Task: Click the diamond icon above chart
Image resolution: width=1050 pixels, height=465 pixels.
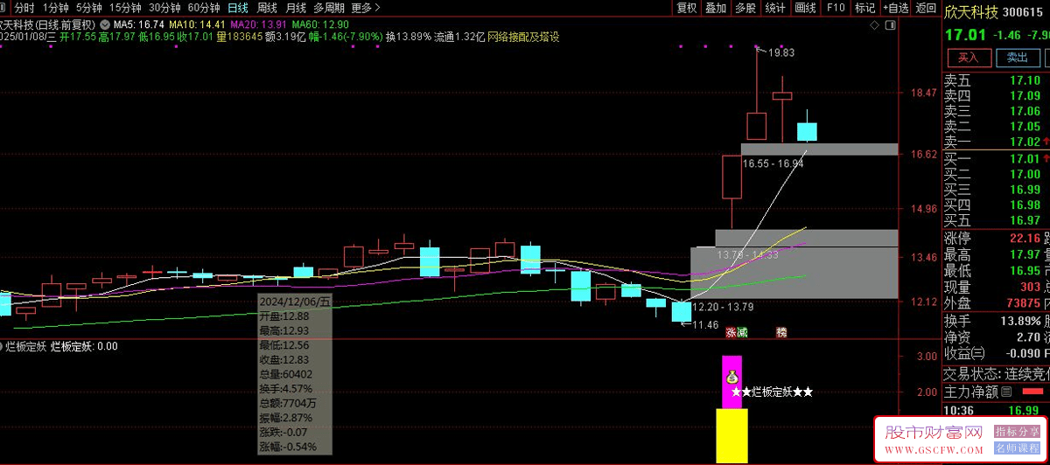Action: [872, 26]
